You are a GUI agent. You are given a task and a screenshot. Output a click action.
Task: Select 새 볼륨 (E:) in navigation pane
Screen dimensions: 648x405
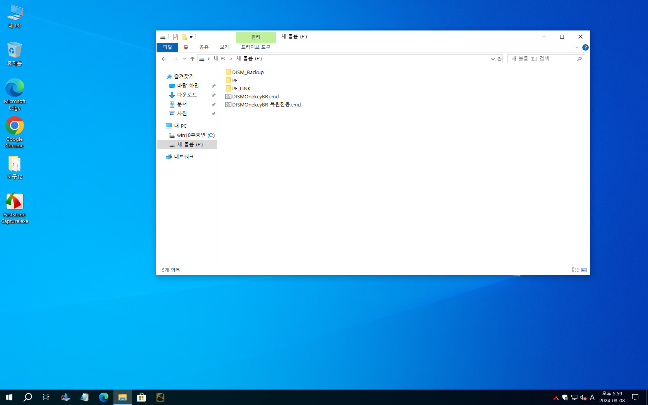coord(187,144)
